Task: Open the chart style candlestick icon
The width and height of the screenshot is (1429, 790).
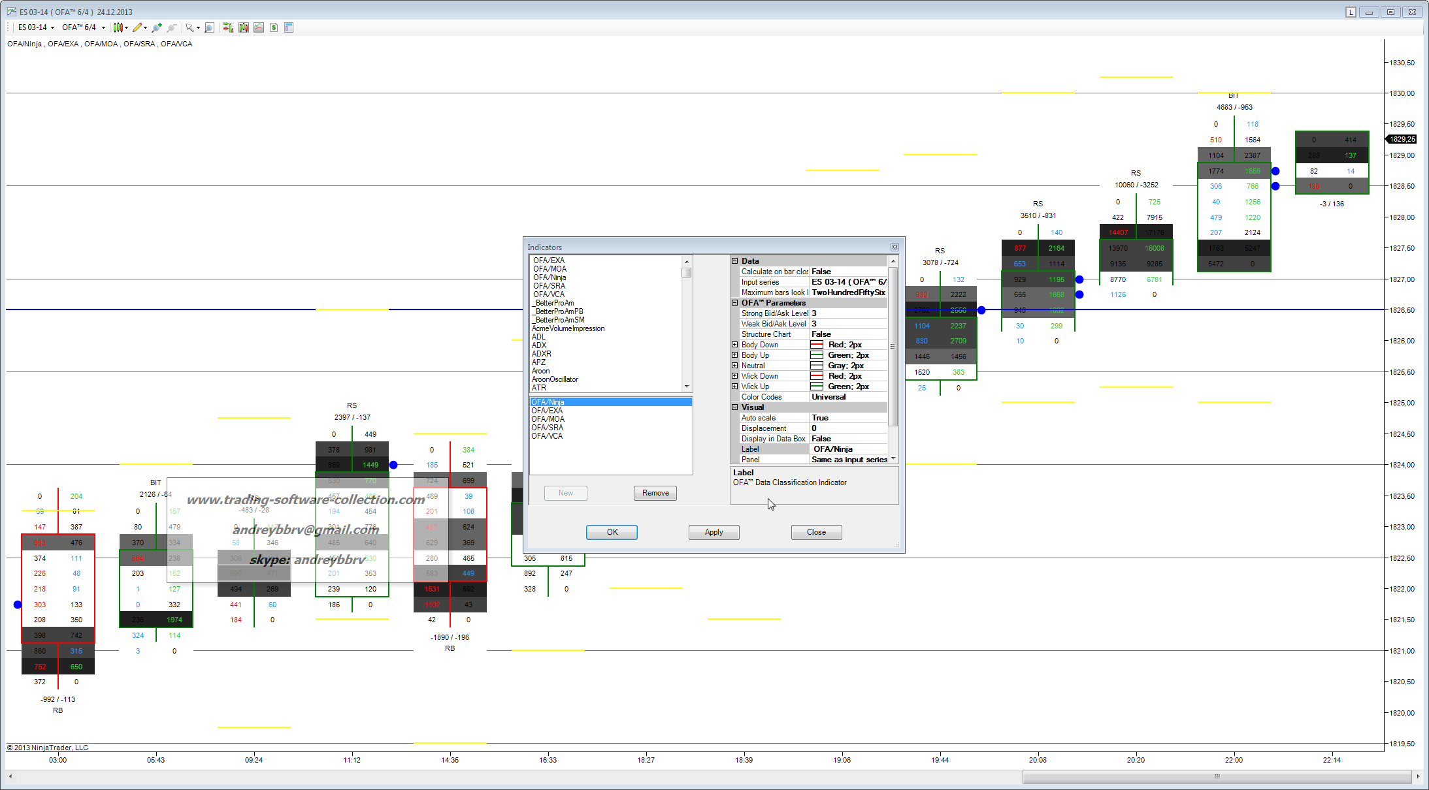Action: pos(118,27)
